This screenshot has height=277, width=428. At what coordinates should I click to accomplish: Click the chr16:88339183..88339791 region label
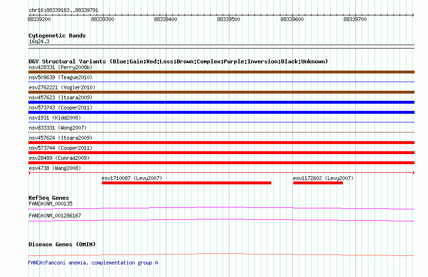pyautogui.click(x=63, y=10)
